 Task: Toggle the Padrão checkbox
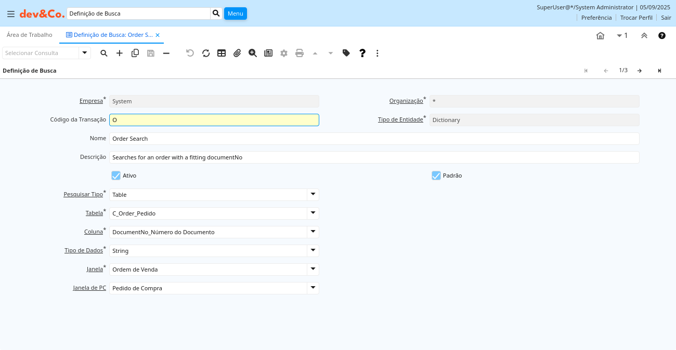point(436,176)
